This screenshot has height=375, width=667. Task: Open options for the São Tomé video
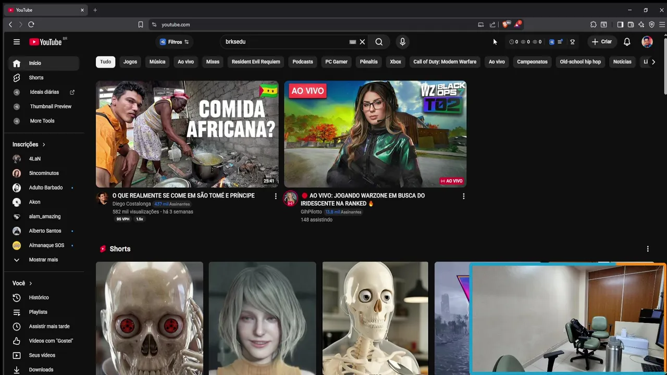pos(276,196)
